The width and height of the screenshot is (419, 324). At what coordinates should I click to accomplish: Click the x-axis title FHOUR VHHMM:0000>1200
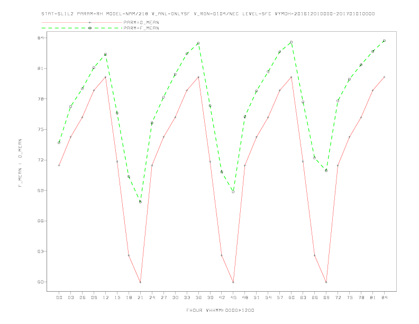[220, 310]
